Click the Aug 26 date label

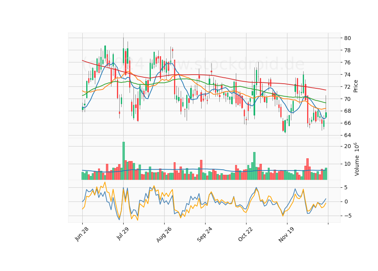pyautogui.click(x=164, y=234)
